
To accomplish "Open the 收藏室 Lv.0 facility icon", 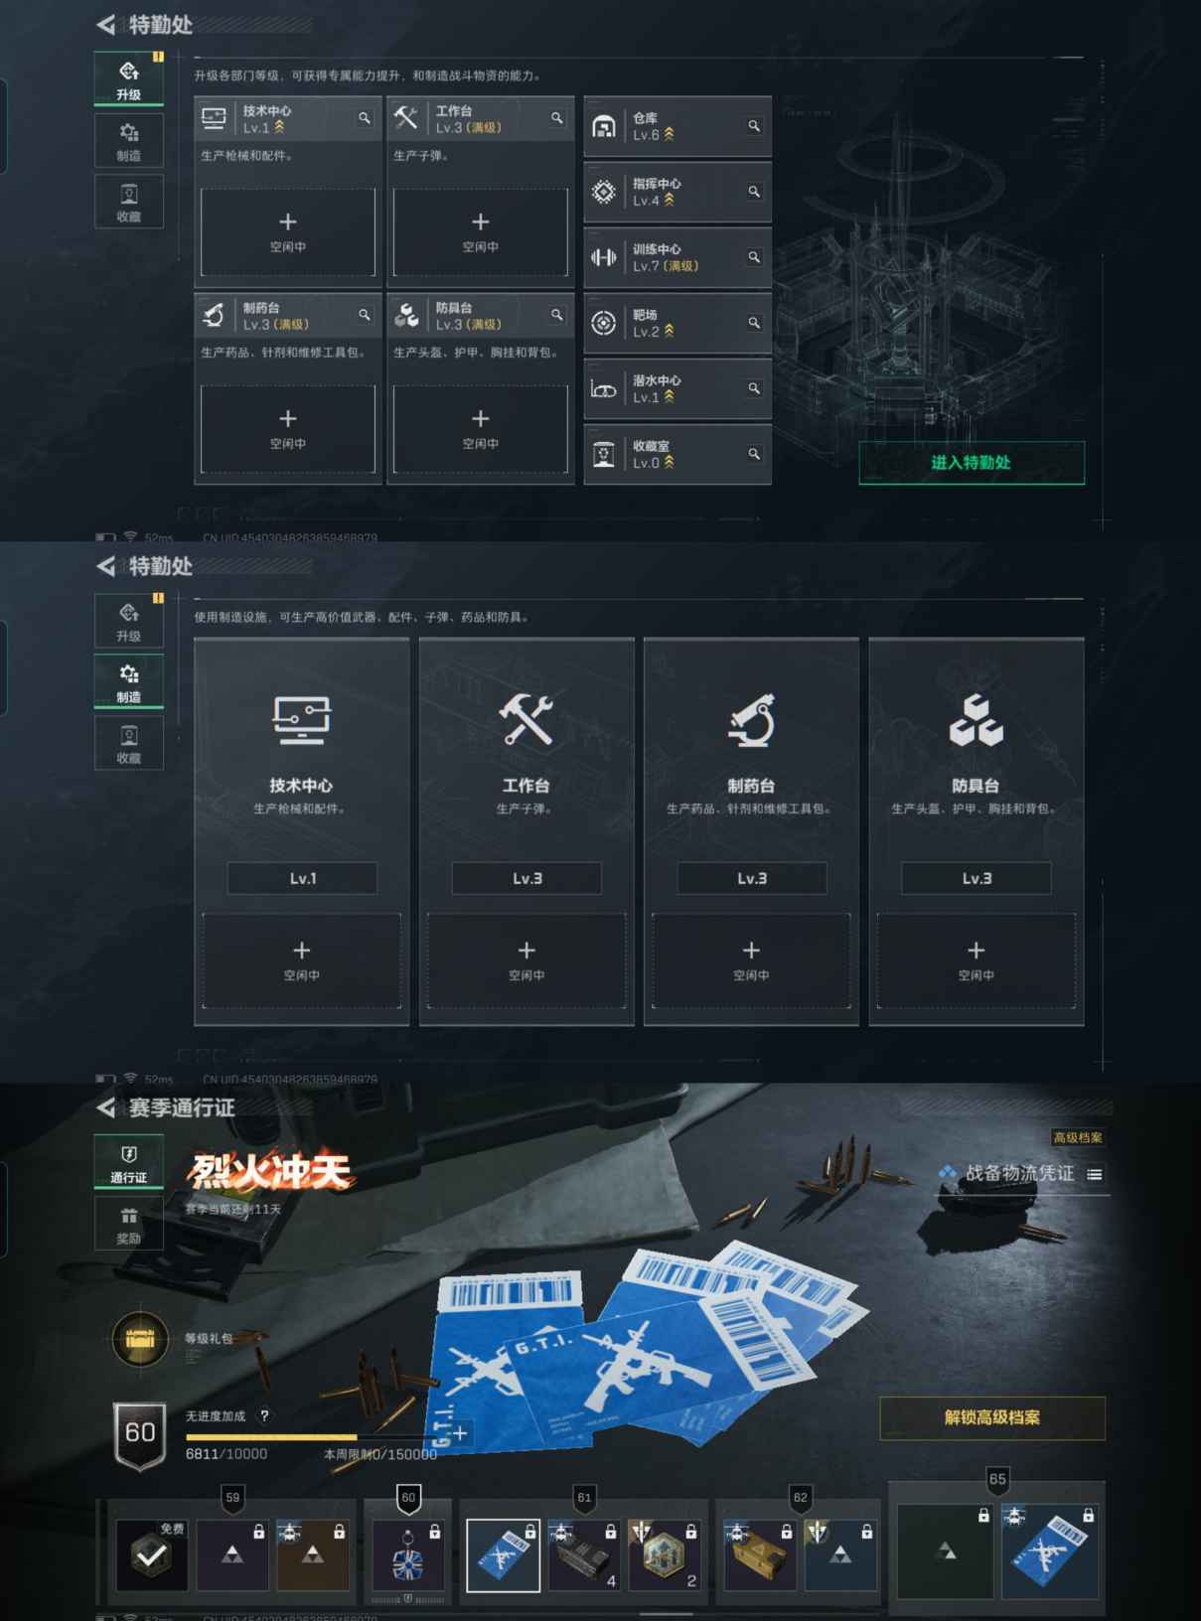I will 603,454.
